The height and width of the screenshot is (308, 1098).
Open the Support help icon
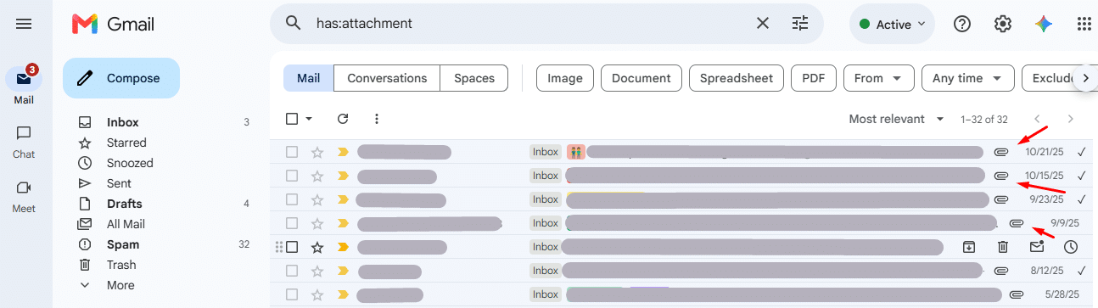tap(962, 24)
